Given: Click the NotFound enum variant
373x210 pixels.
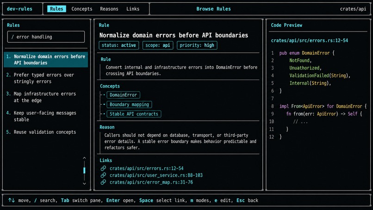Looking at the screenshot, I should click(300, 61).
